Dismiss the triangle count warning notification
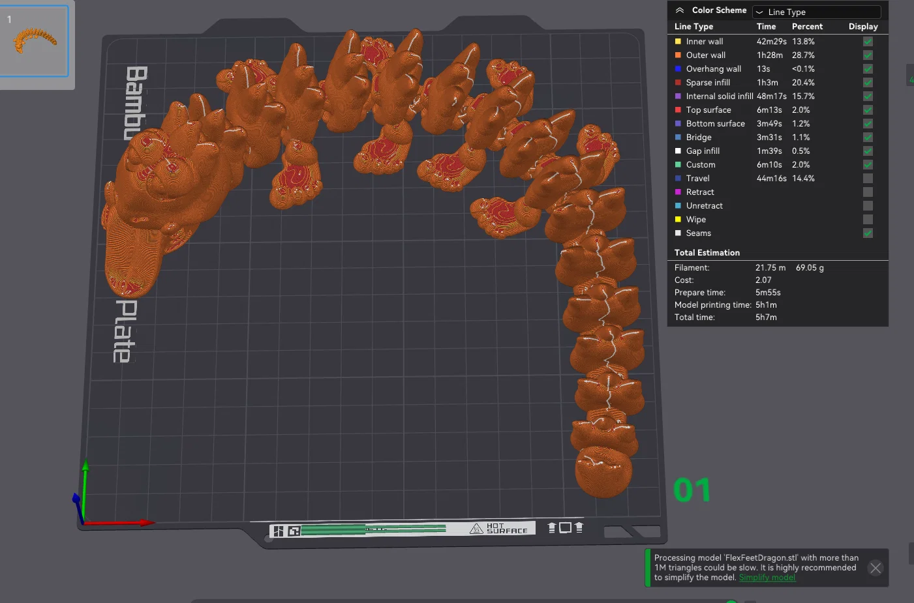 click(876, 568)
